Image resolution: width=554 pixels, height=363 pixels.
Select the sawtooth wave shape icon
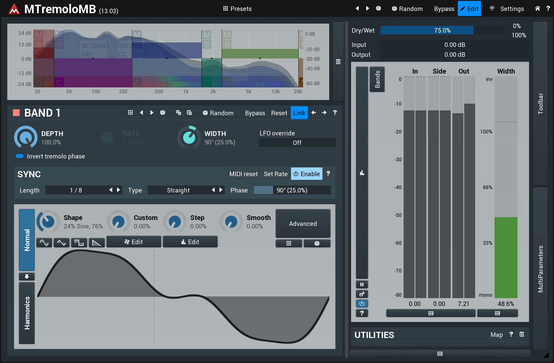(x=97, y=242)
